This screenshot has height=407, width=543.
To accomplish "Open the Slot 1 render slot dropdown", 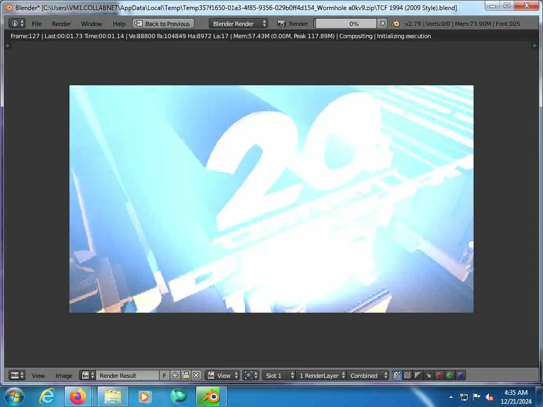I will 278,375.
